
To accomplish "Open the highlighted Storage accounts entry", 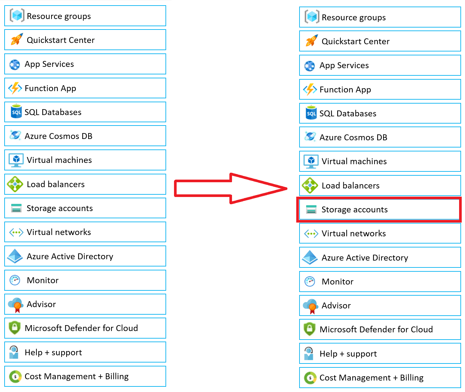I will point(379,209).
